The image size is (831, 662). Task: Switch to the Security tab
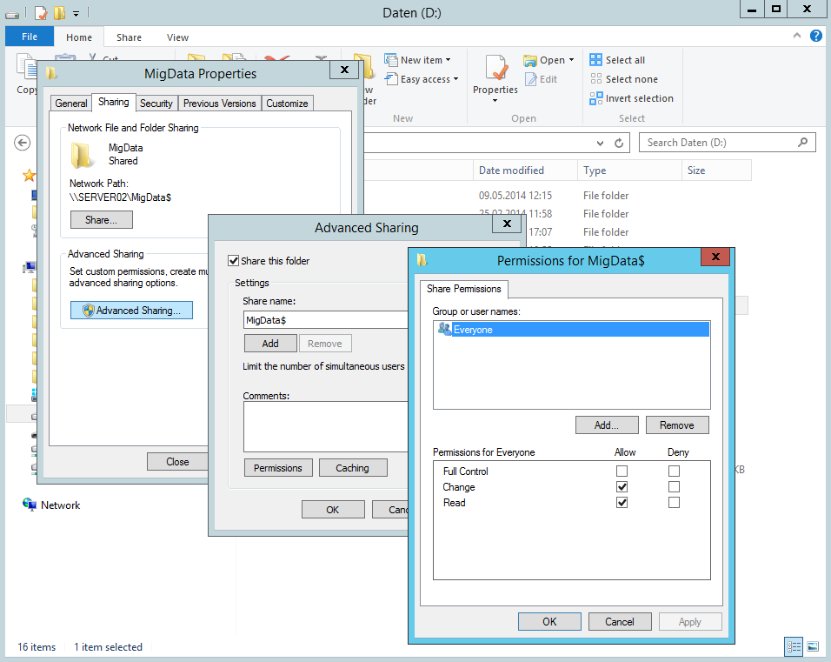pos(156,104)
